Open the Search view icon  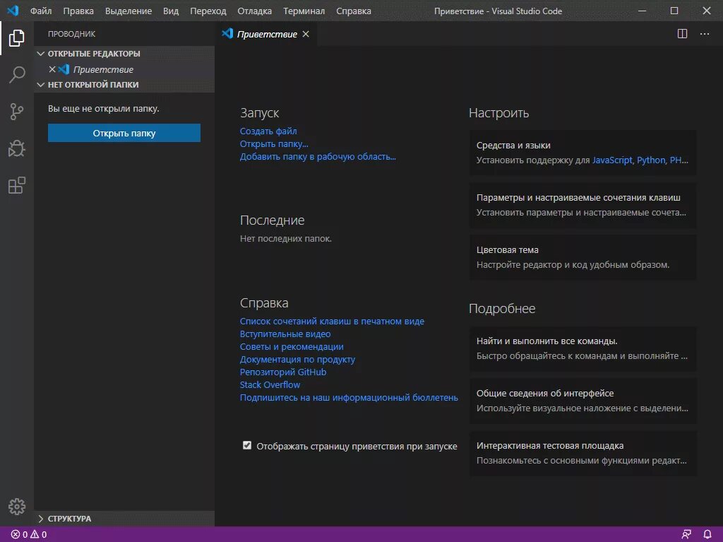17,74
